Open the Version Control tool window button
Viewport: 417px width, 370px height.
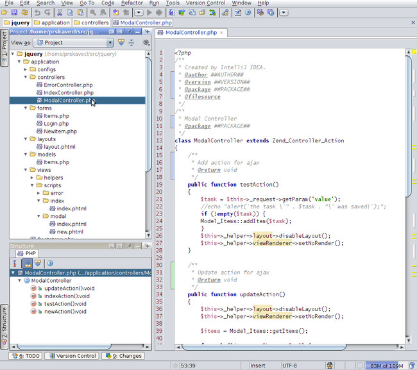72,356
